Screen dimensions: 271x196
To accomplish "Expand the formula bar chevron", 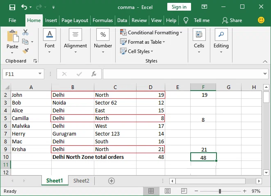I will [265, 73].
